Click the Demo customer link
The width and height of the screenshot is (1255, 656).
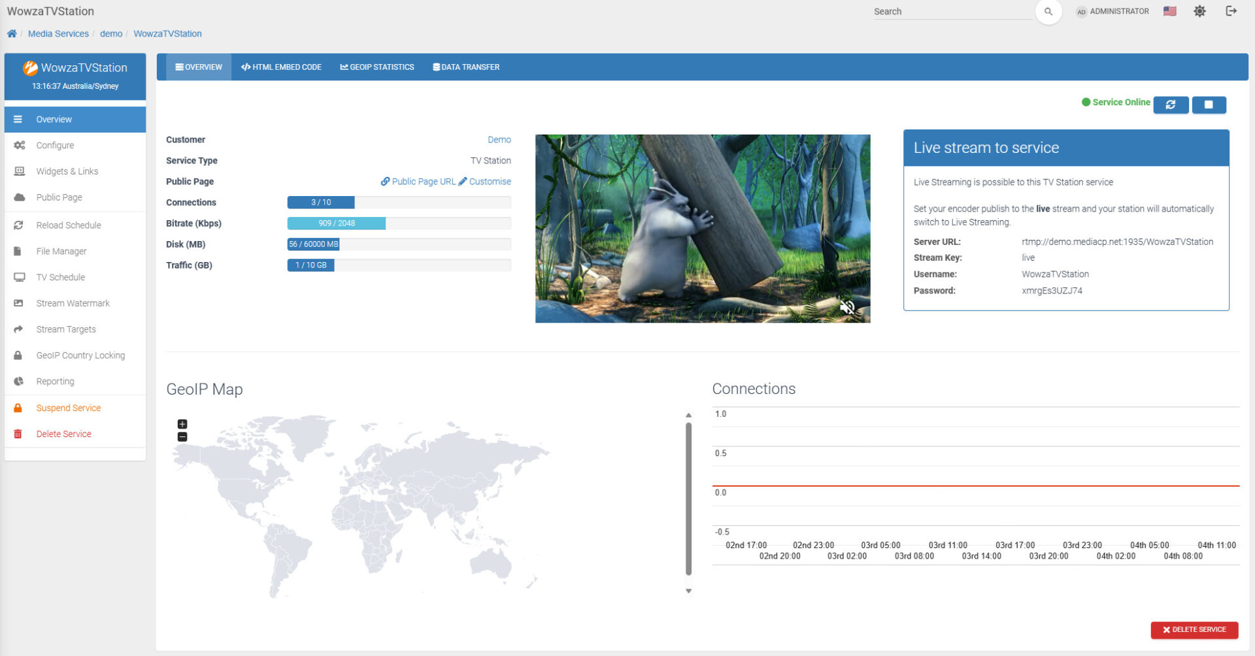pyautogui.click(x=499, y=140)
